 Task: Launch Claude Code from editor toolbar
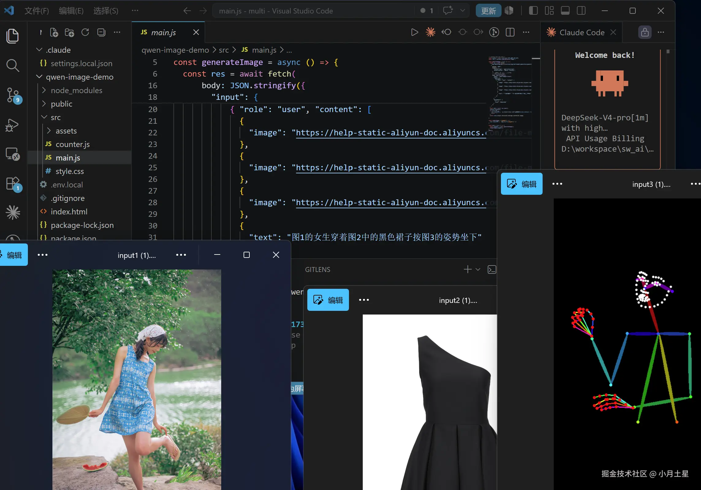coord(430,32)
